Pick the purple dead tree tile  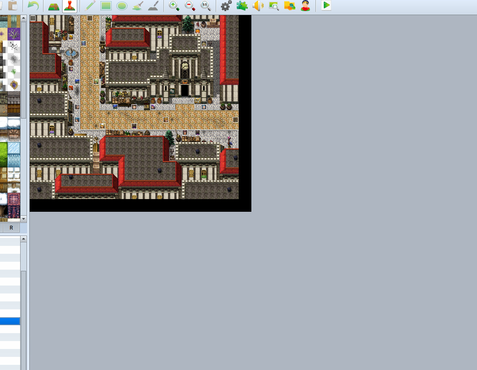click(x=14, y=34)
